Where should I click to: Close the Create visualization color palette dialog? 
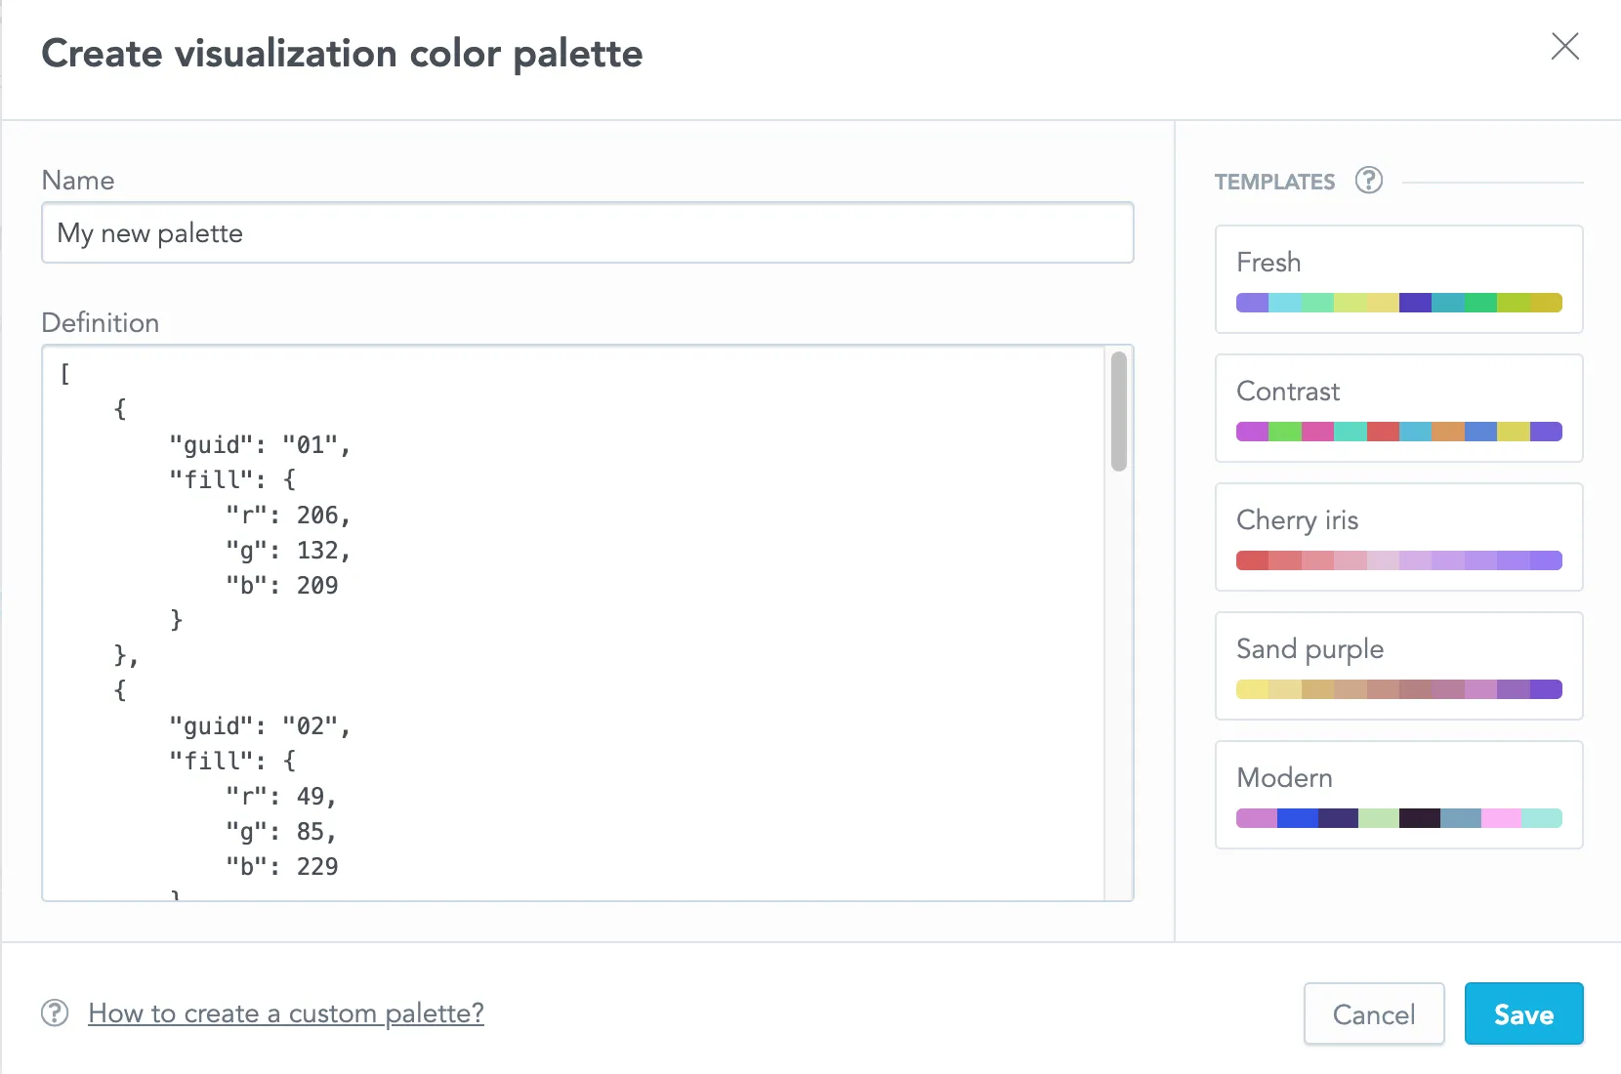(1565, 47)
